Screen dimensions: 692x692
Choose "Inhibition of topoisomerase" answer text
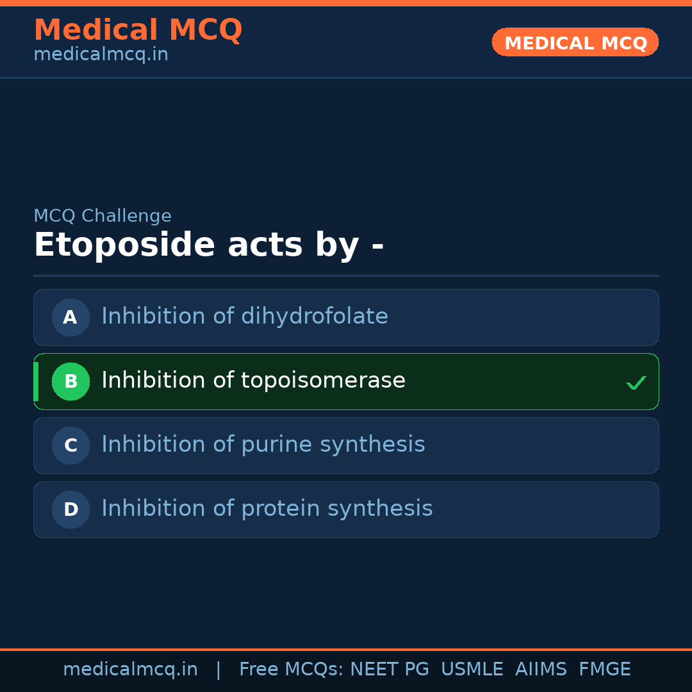[253, 381]
